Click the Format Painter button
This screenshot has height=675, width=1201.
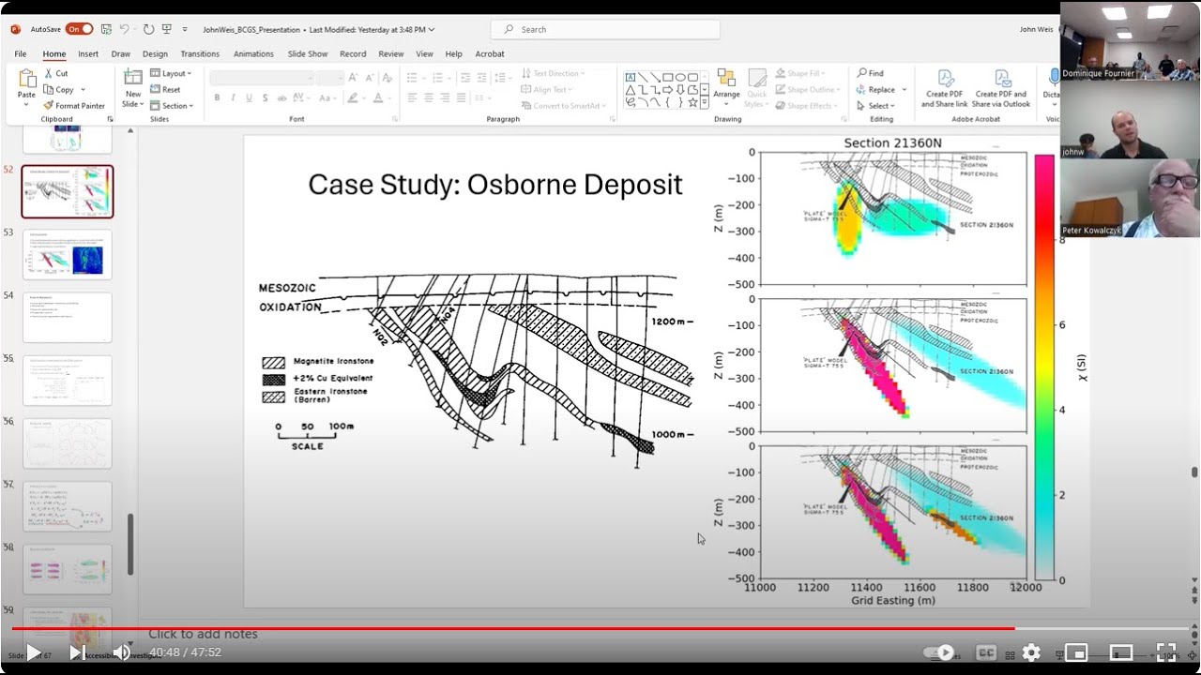click(74, 106)
